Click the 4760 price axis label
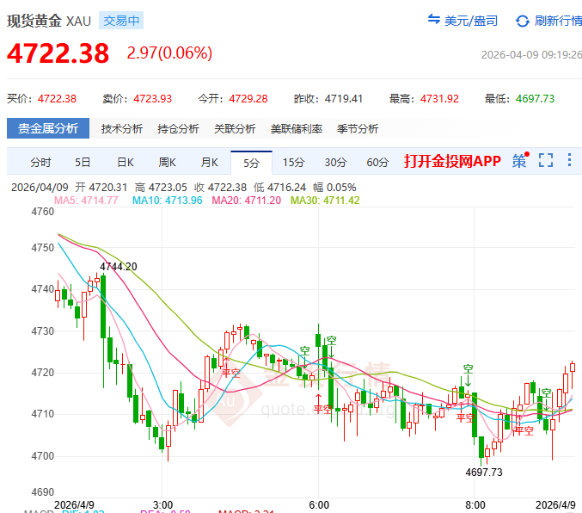Screen dimensions: 582x513 (43, 212)
